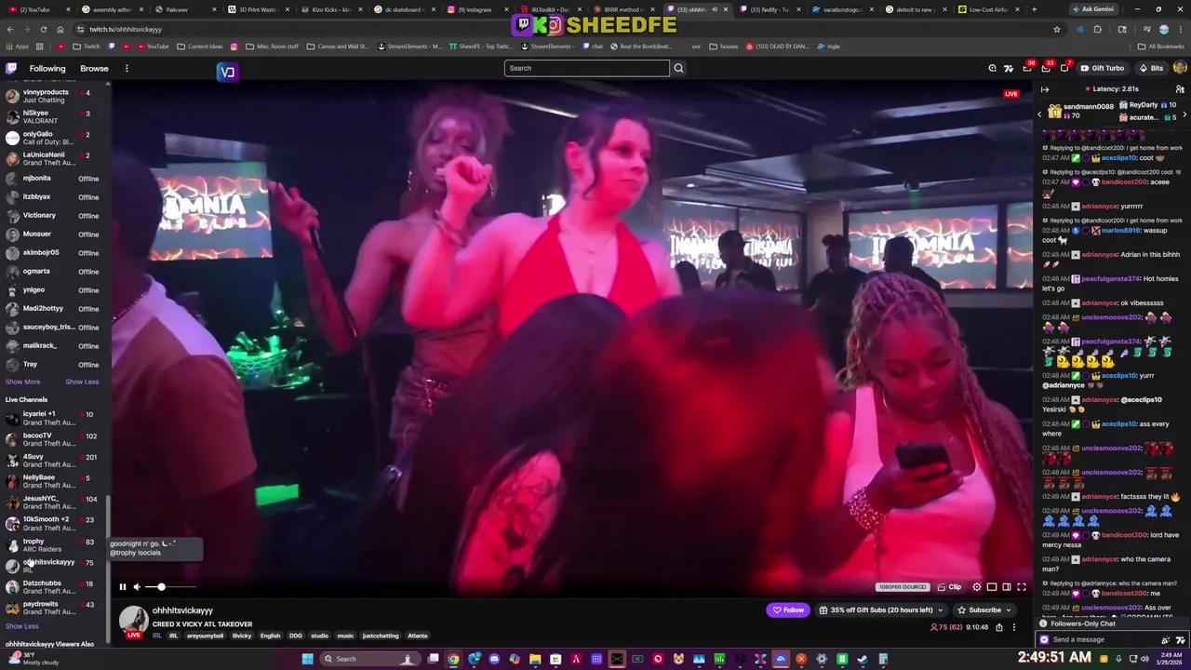Open the three-dot more menu beside Browse

click(127, 68)
